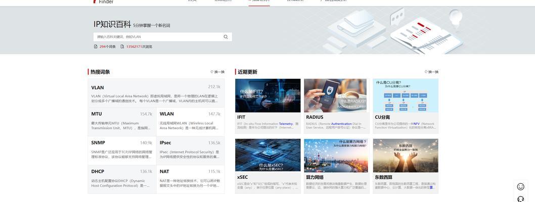Open the VLAN hot entry title
The width and height of the screenshot is (535, 202).
98,87
